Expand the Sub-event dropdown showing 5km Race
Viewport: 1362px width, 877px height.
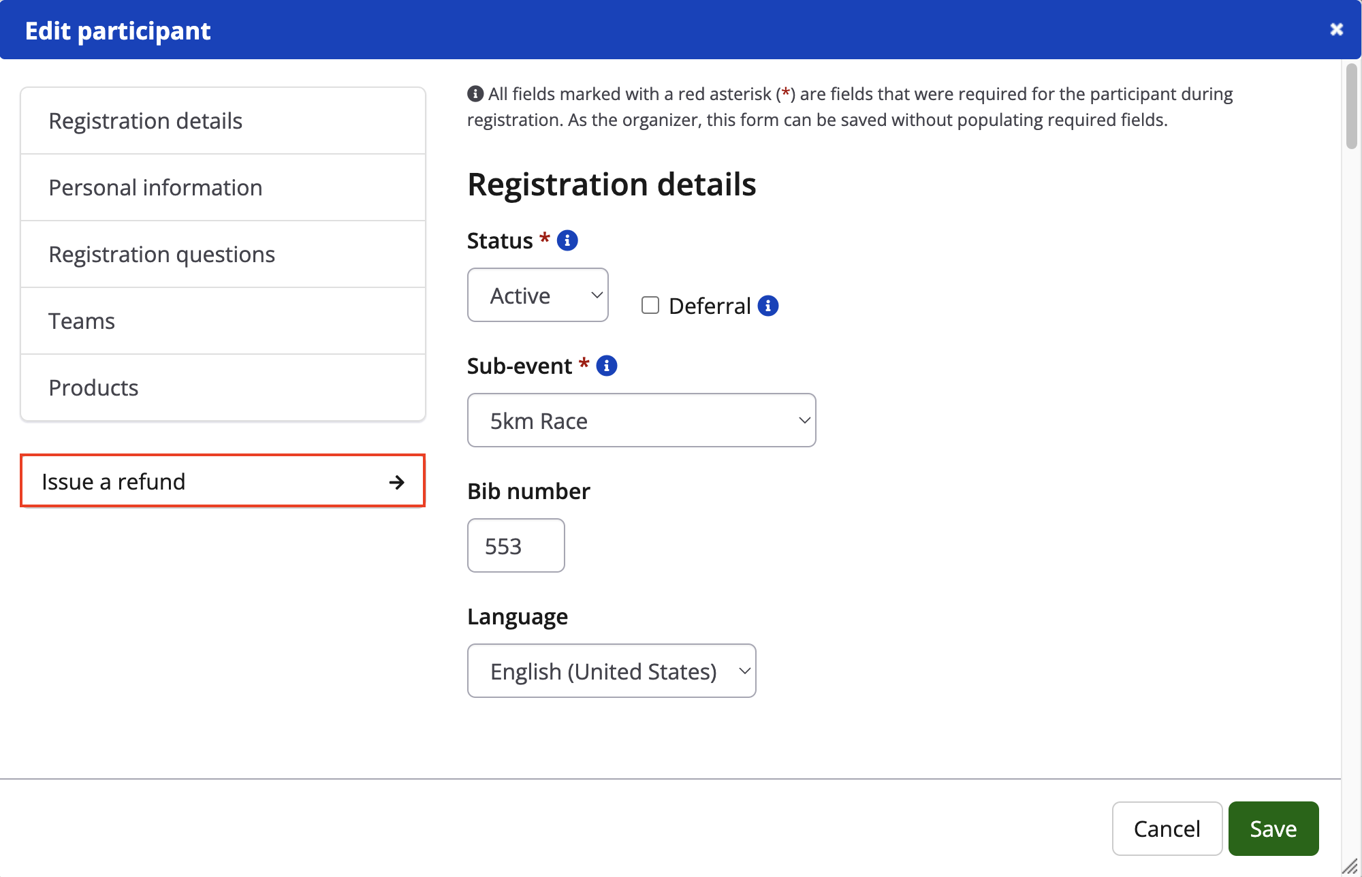642,420
